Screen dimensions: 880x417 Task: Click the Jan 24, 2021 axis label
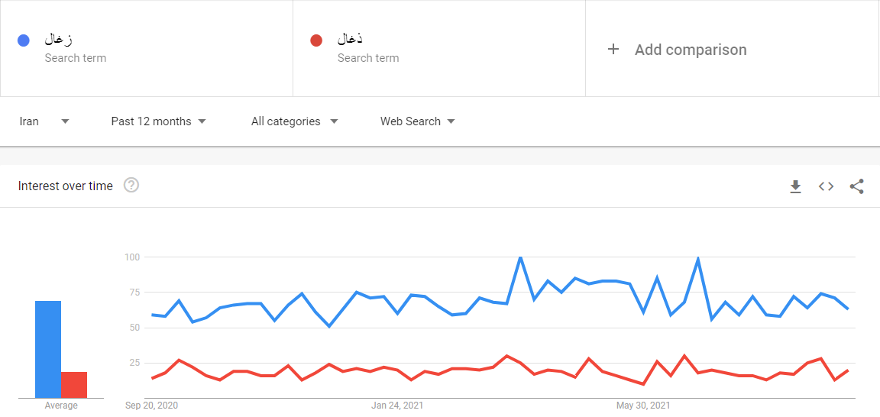(x=397, y=406)
